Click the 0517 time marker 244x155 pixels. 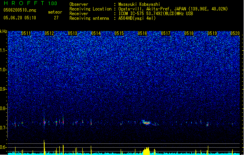(166, 33)
